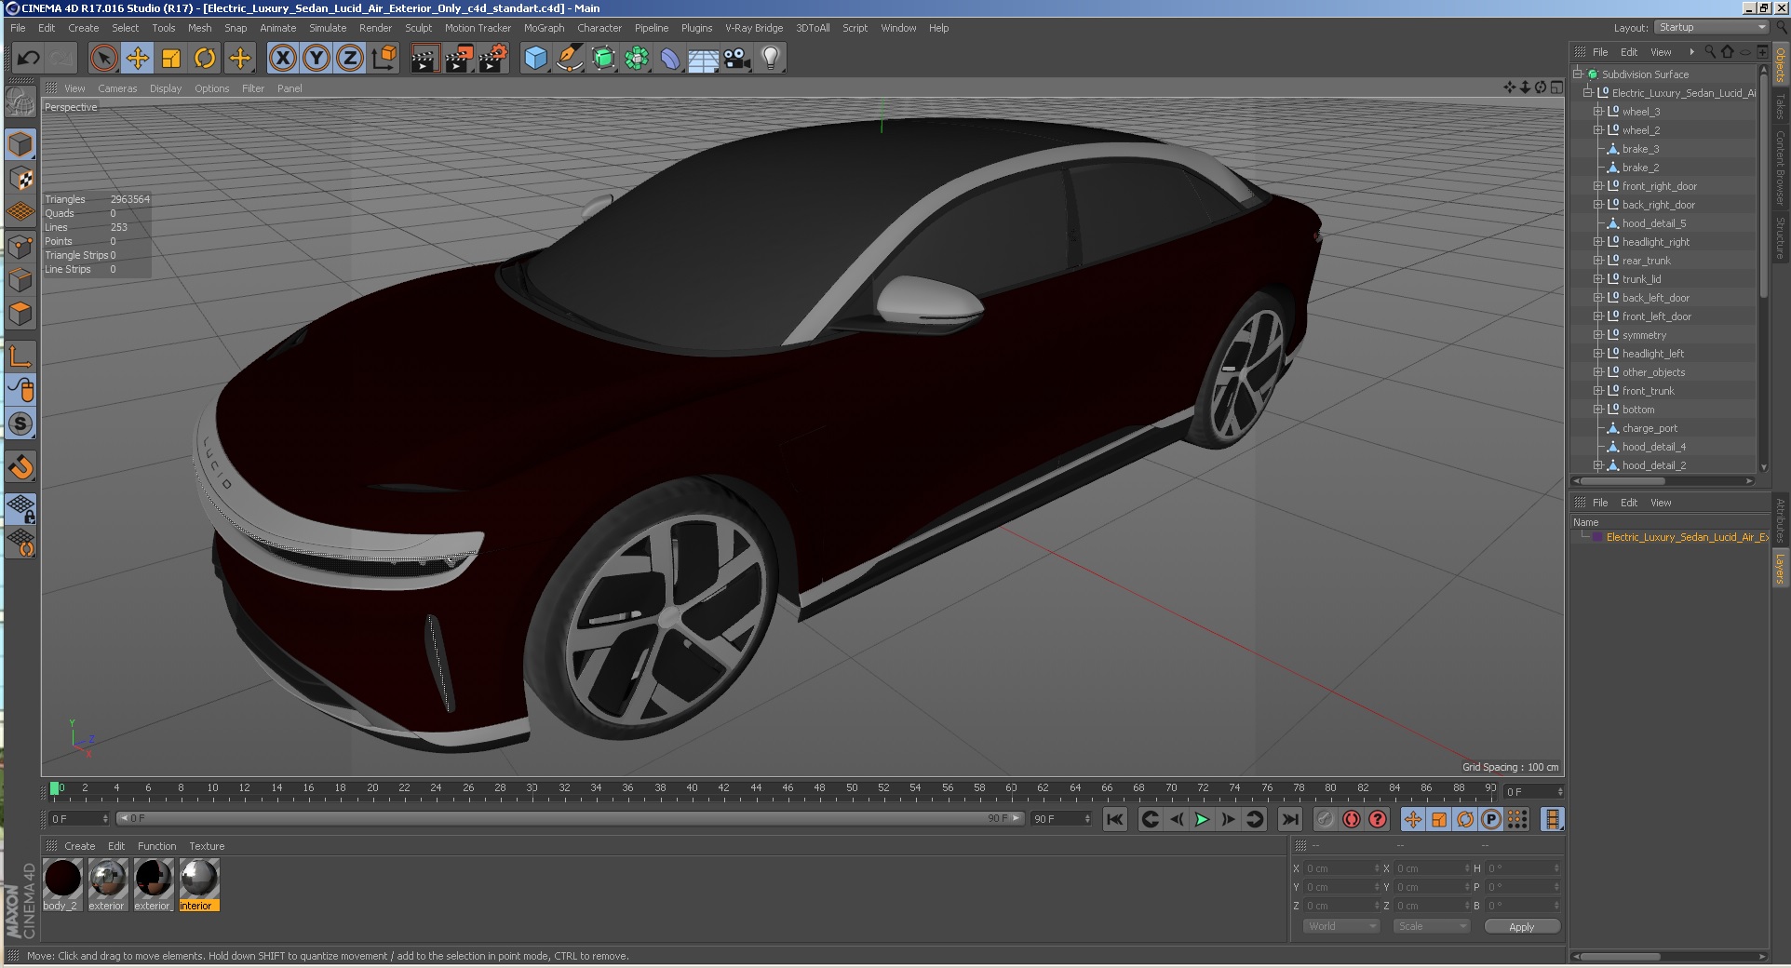Open the World coordinate dropdown
This screenshot has width=1791, height=968.
click(x=1340, y=926)
